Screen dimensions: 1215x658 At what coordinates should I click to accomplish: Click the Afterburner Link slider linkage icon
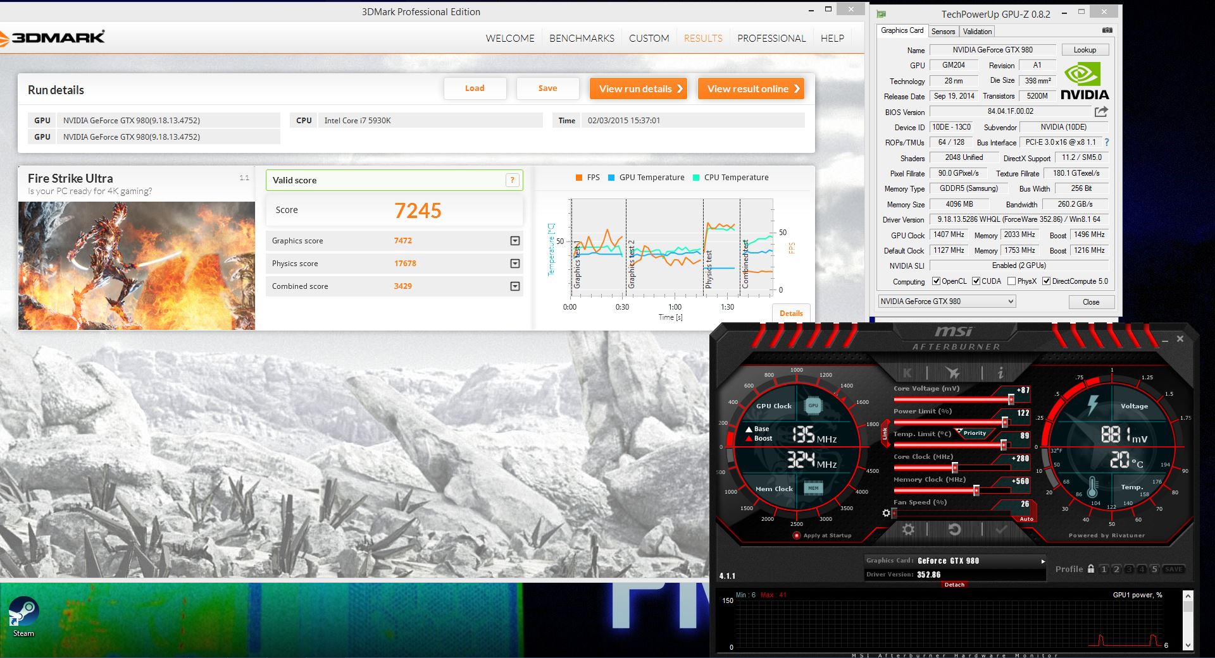click(x=885, y=434)
